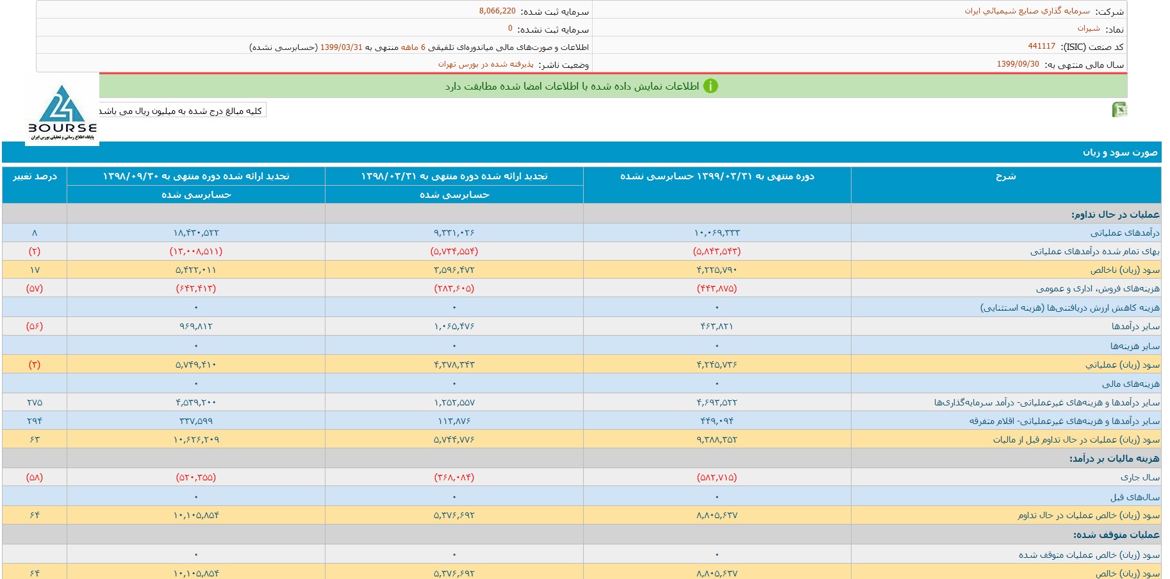The width and height of the screenshot is (1170, 579).
Task: Select fiscal year end 1399/09/30
Action: 1018,64
